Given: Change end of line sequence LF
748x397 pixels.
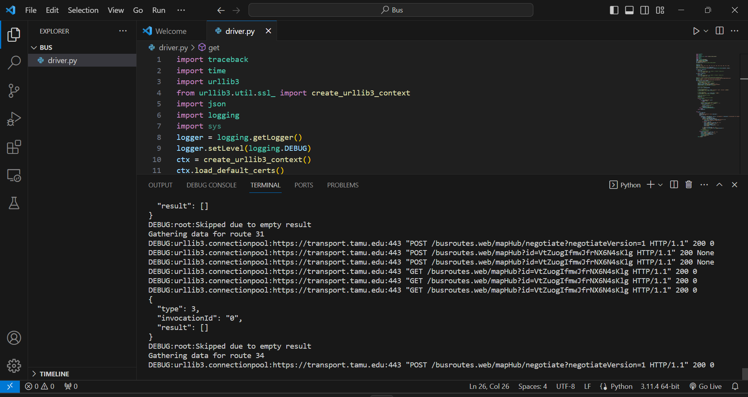Looking at the screenshot, I should click(587, 386).
